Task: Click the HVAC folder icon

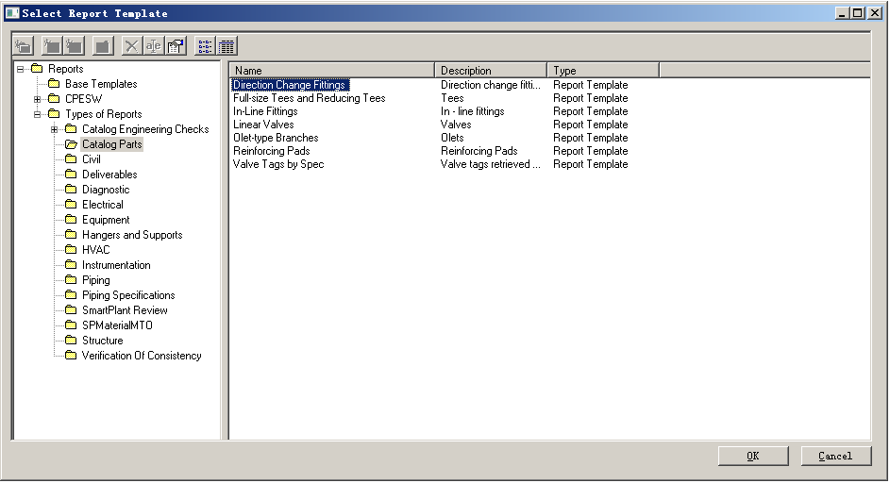Action: (x=71, y=250)
